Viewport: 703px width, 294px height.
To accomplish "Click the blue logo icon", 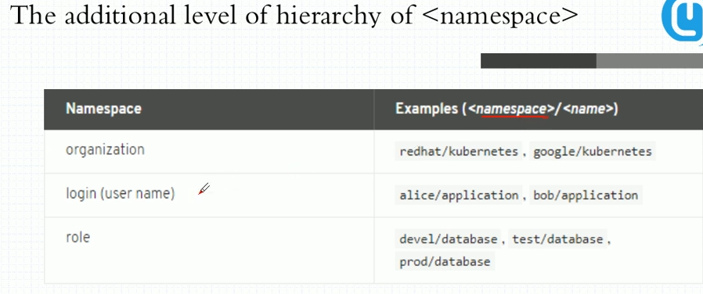I will coord(683,20).
